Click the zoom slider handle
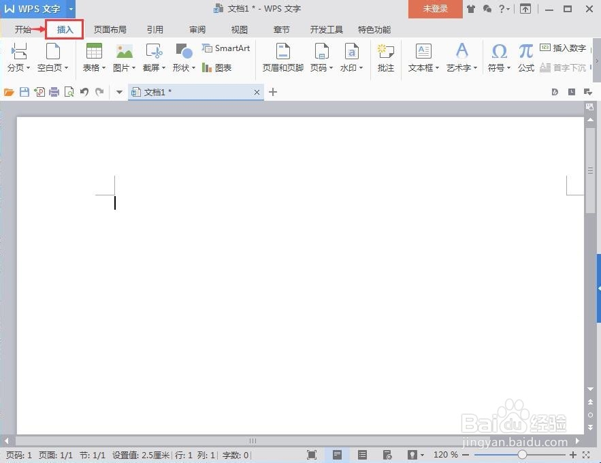The width and height of the screenshot is (601, 463). (522, 455)
